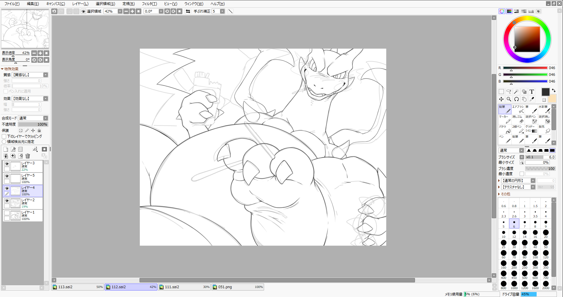The width and height of the screenshot is (563, 297).
Task: Click the undo arrow in toolbar
Action: (x=54, y=11)
